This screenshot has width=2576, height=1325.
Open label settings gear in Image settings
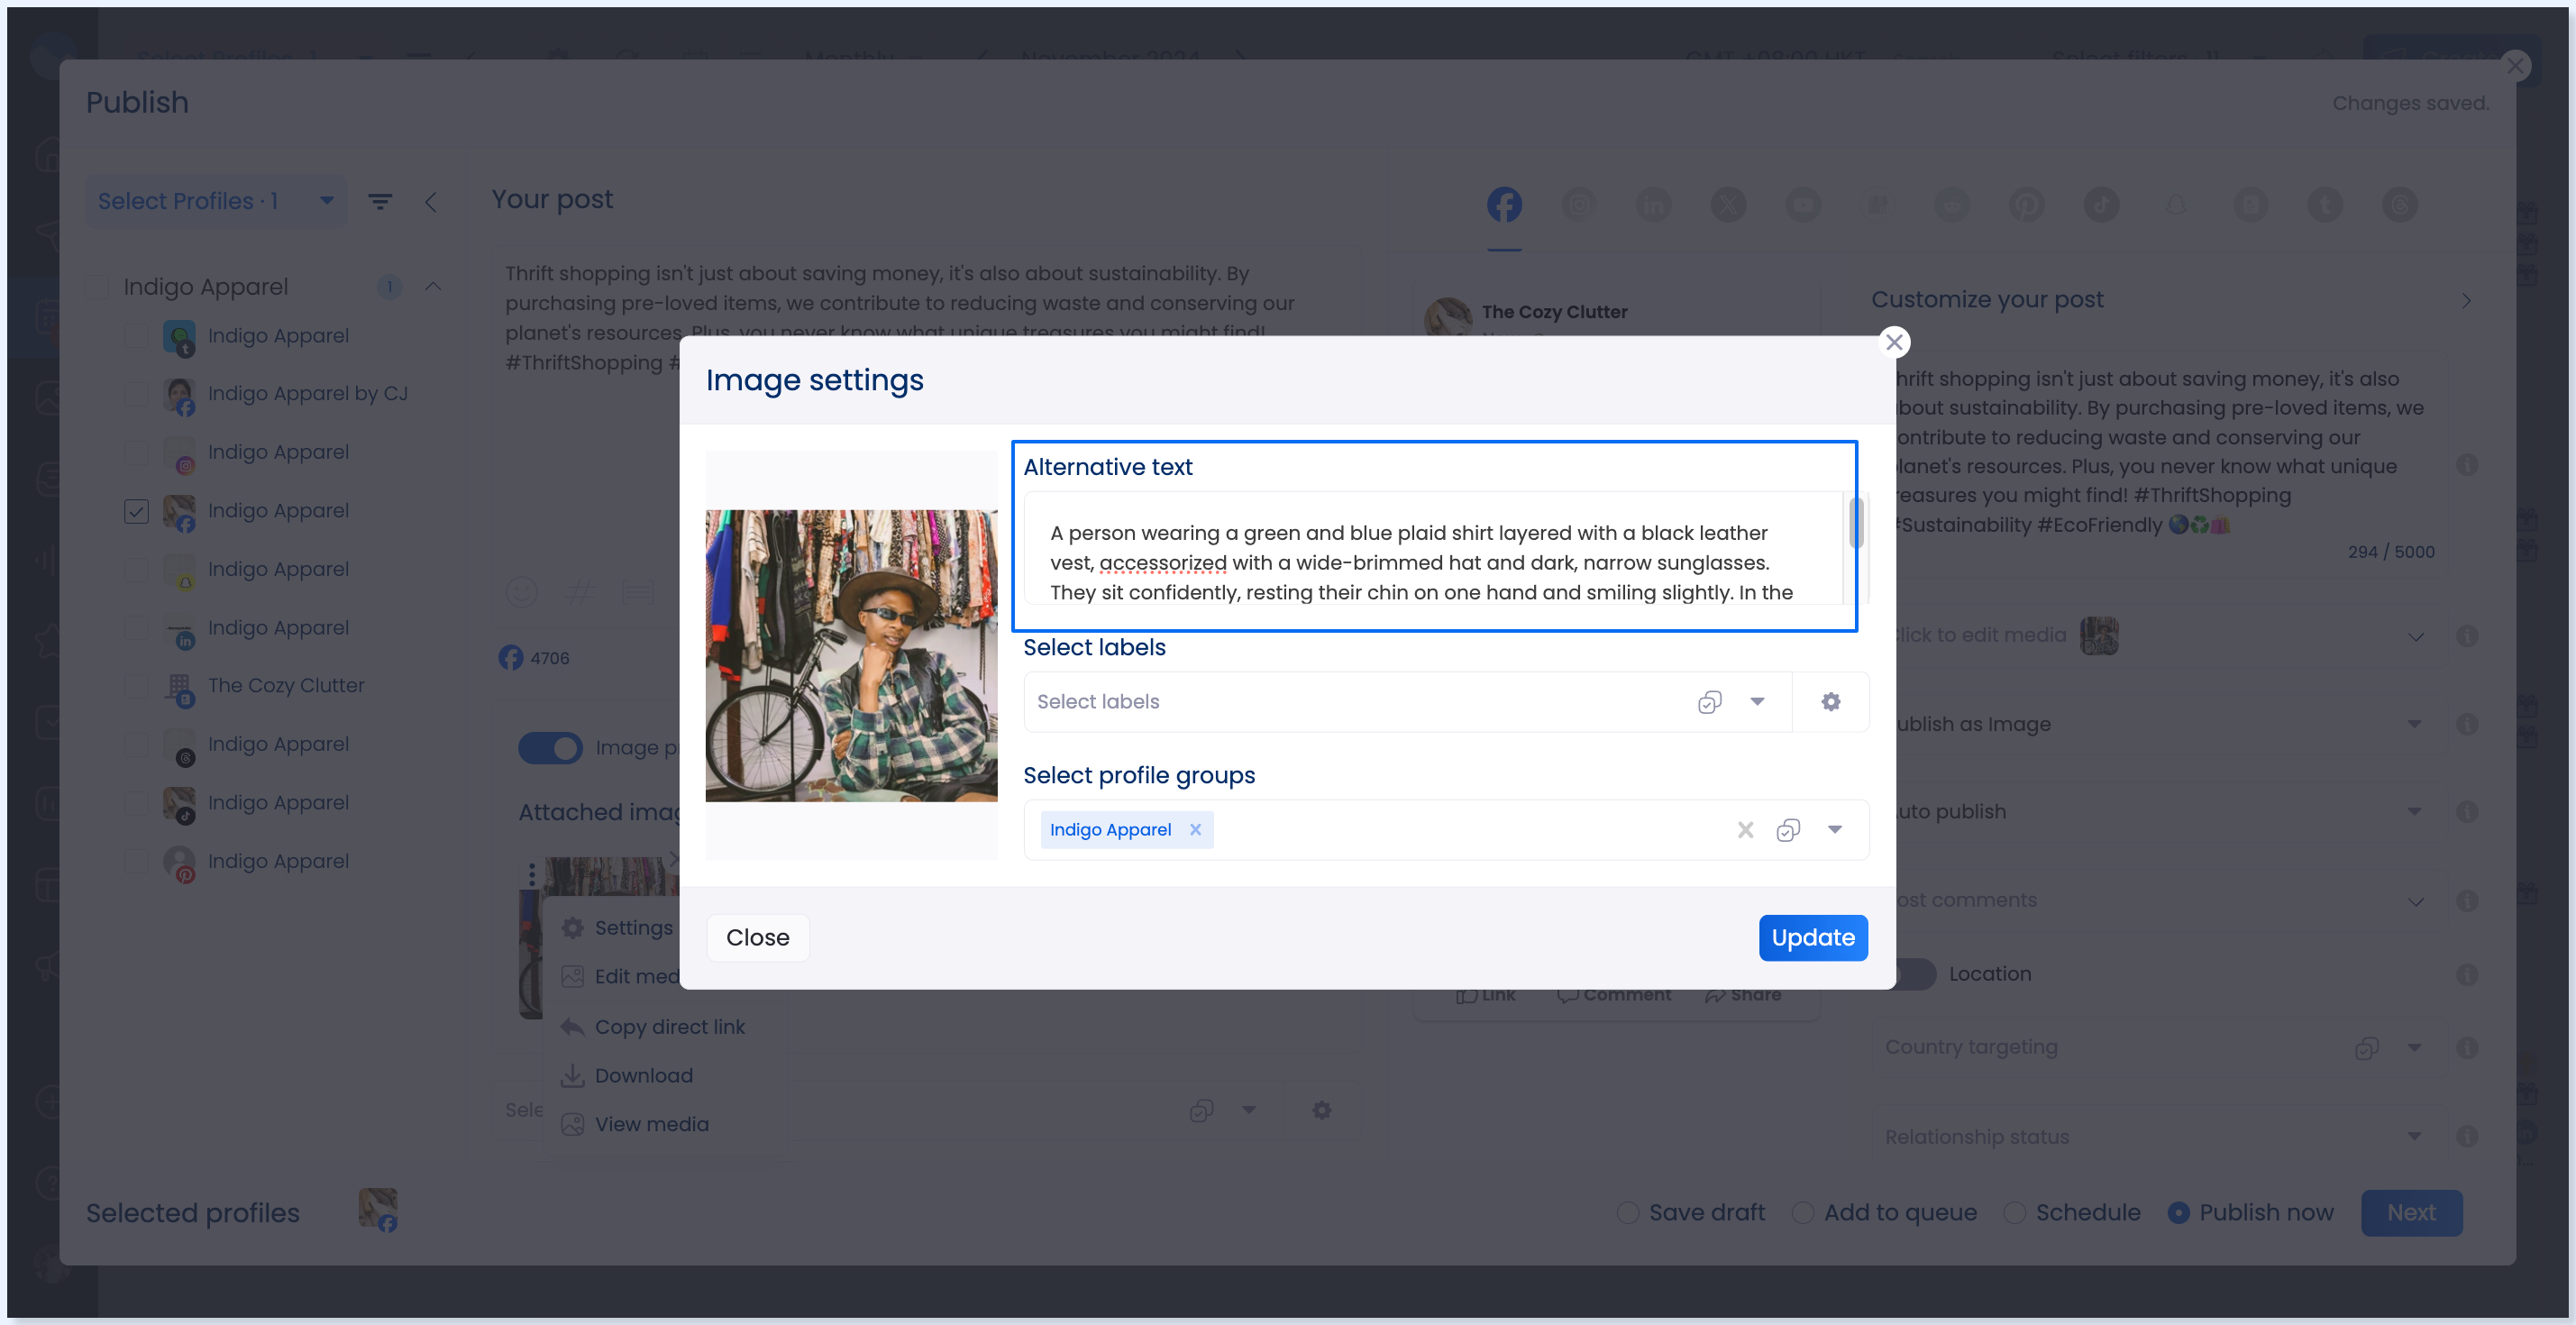pos(1831,702)
